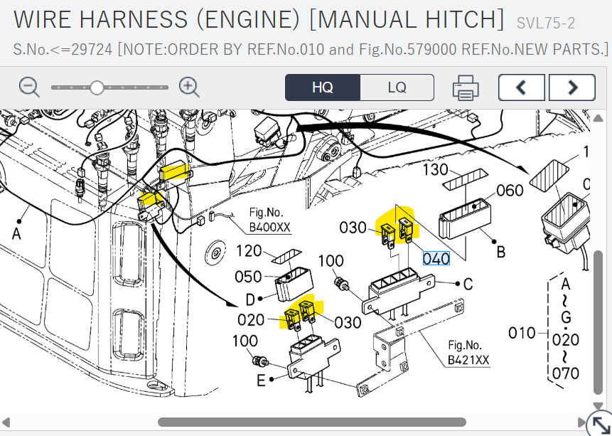Screen dimensions: 612x436
Task: Select part reference 060 label
Action: [x=510, y=191]
